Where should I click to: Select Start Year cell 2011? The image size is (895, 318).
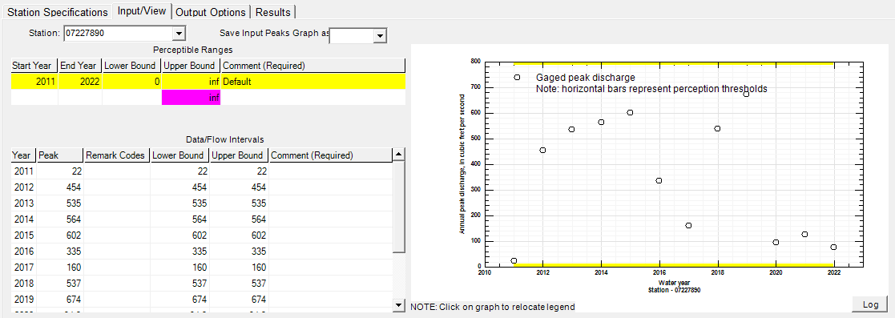coord(34,82)
